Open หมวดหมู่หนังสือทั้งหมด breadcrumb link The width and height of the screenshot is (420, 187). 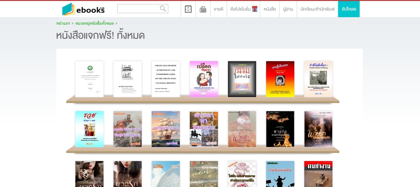pos(94,23)
